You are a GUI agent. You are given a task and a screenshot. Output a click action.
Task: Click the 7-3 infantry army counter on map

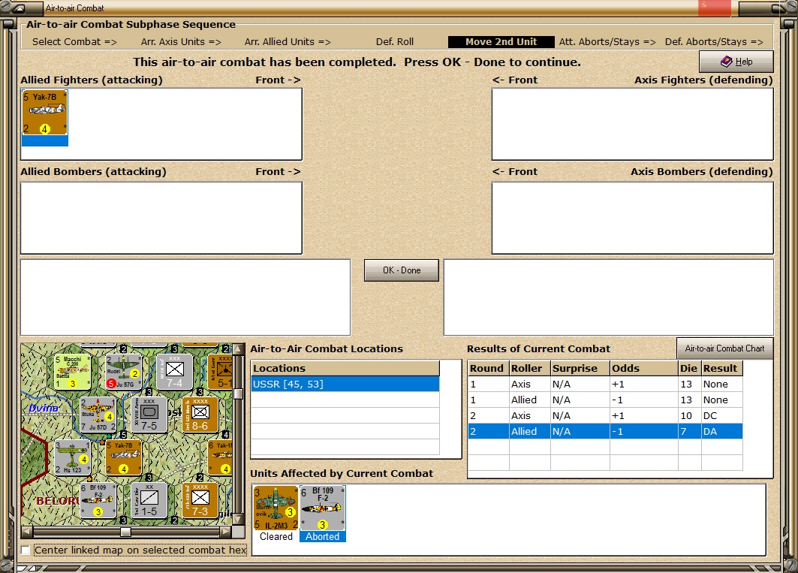pyautogui.click(x=200, y=500)
